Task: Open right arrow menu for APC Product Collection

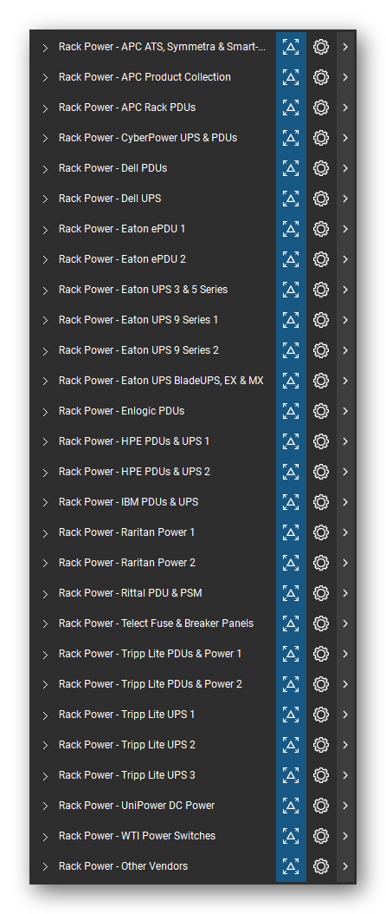Action: [345, 77]
